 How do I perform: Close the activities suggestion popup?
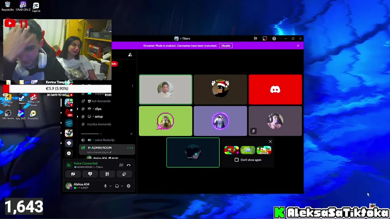click(270, 141)
